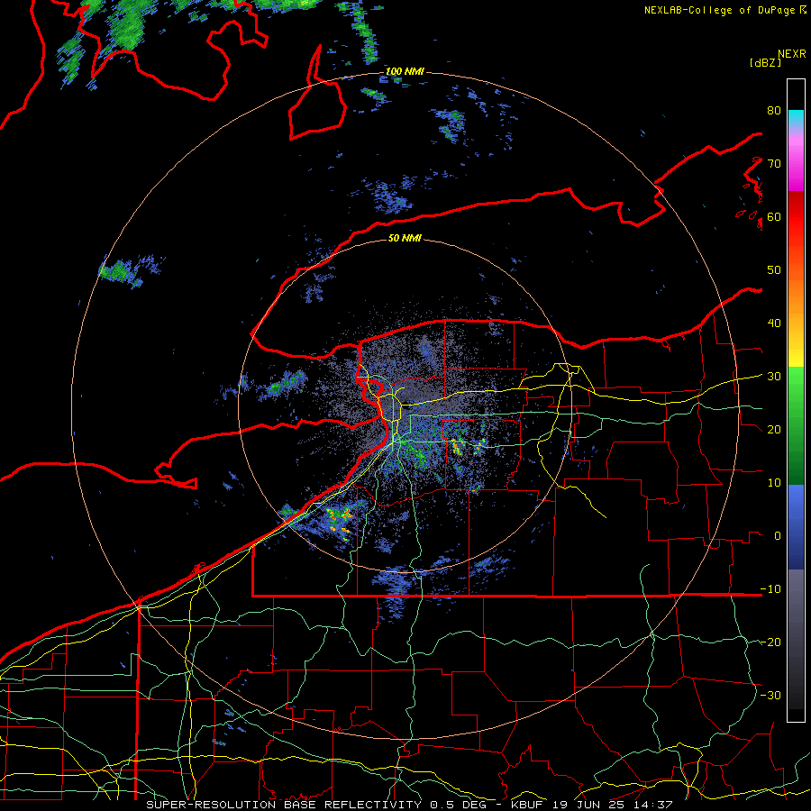Click the KBUF 19 JUN 25 14:37 timestamp
The height and width of the screenshot is (811, 811).
point(591,805)
